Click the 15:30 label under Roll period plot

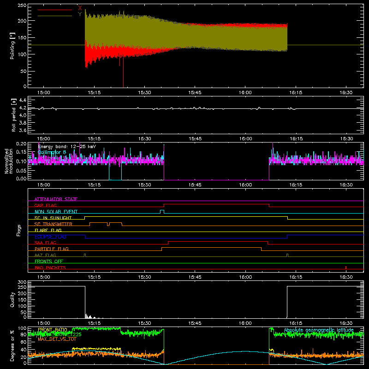[144, 139]
